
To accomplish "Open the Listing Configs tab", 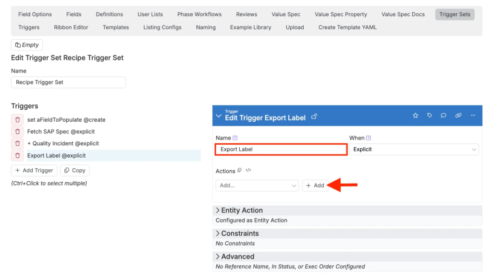I will [162, 27].
